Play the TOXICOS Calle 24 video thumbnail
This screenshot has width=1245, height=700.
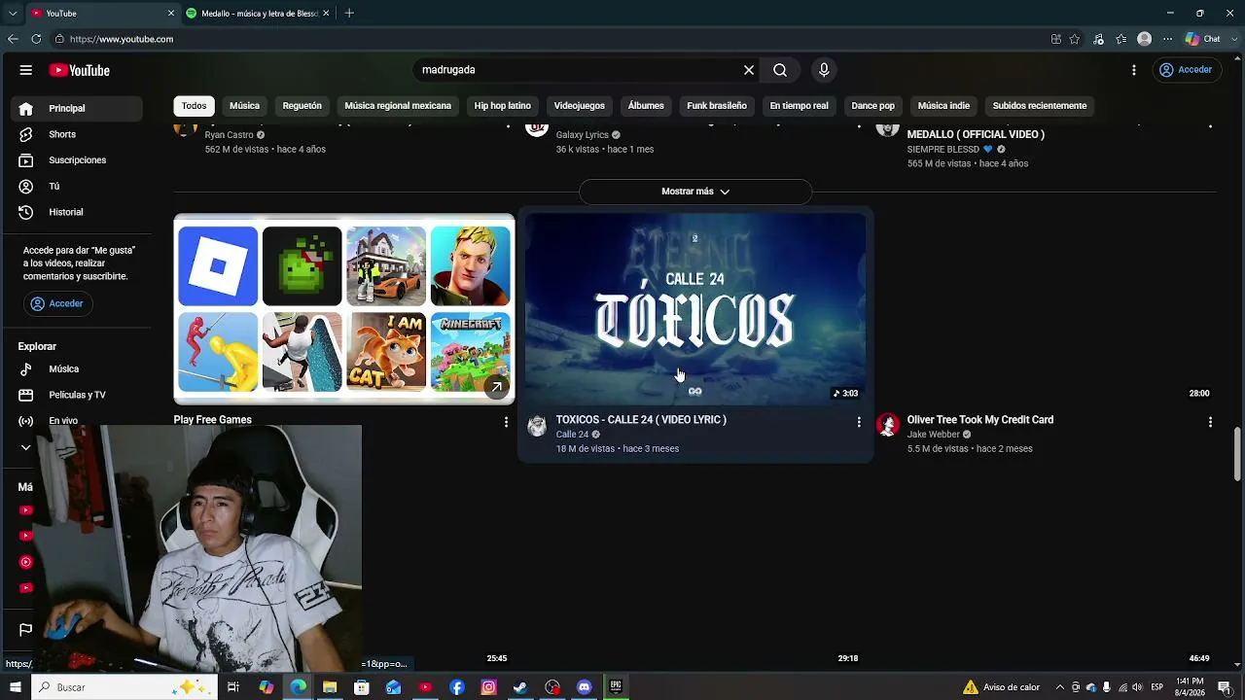click(695, 309)
